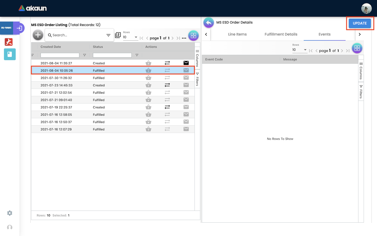
Task: Open the Rows dropdown in the Events panel
Action: tap(300, 50)
